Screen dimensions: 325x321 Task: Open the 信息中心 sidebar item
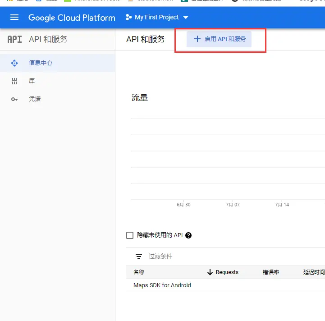click(57, 63)
